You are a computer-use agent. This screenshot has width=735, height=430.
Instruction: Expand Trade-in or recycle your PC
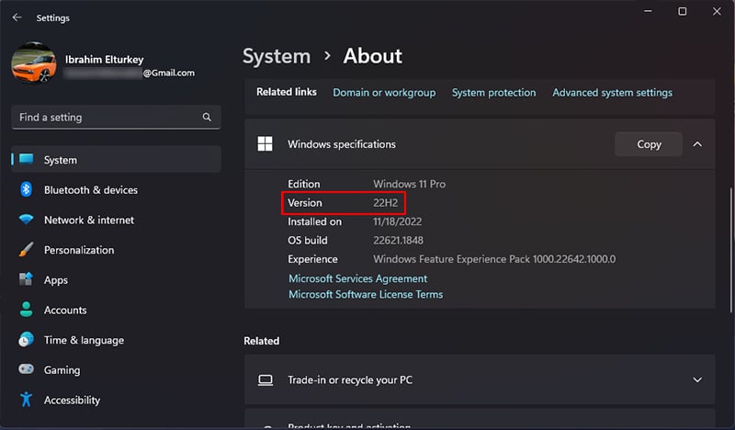(697, 380)
